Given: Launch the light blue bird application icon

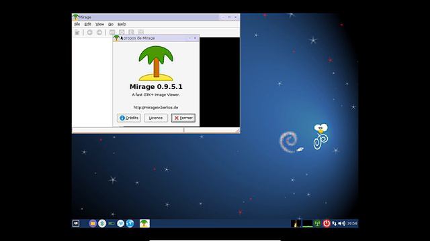Looking at the screenshot, I should (x=121, y=224).
